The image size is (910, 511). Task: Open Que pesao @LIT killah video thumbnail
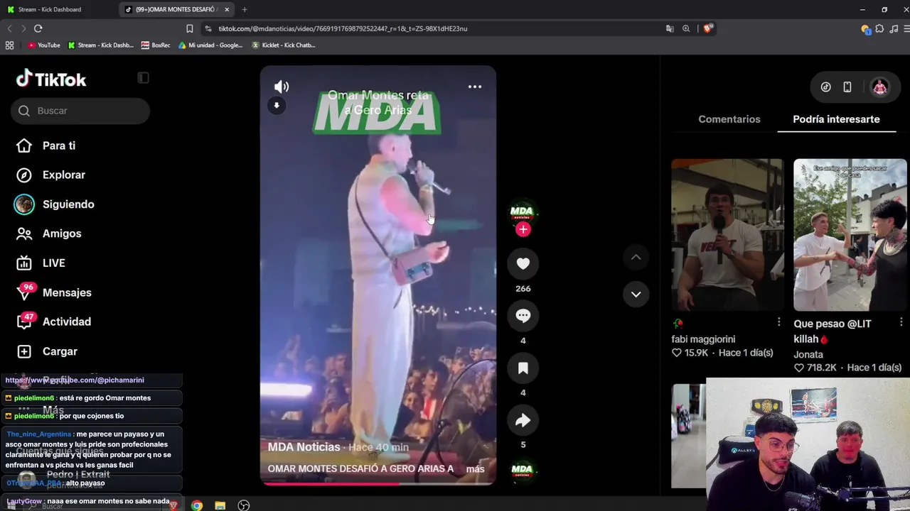point(850,235)
